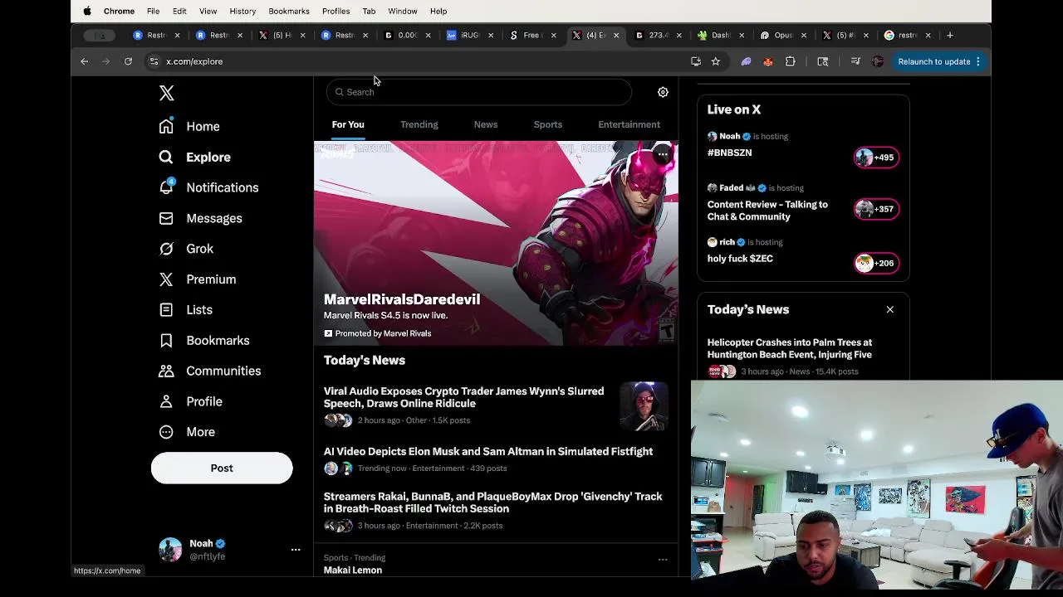This screenshot has height=597, width=1063.
Task: Open Lists in the sidebar
Action: point(186,309)
